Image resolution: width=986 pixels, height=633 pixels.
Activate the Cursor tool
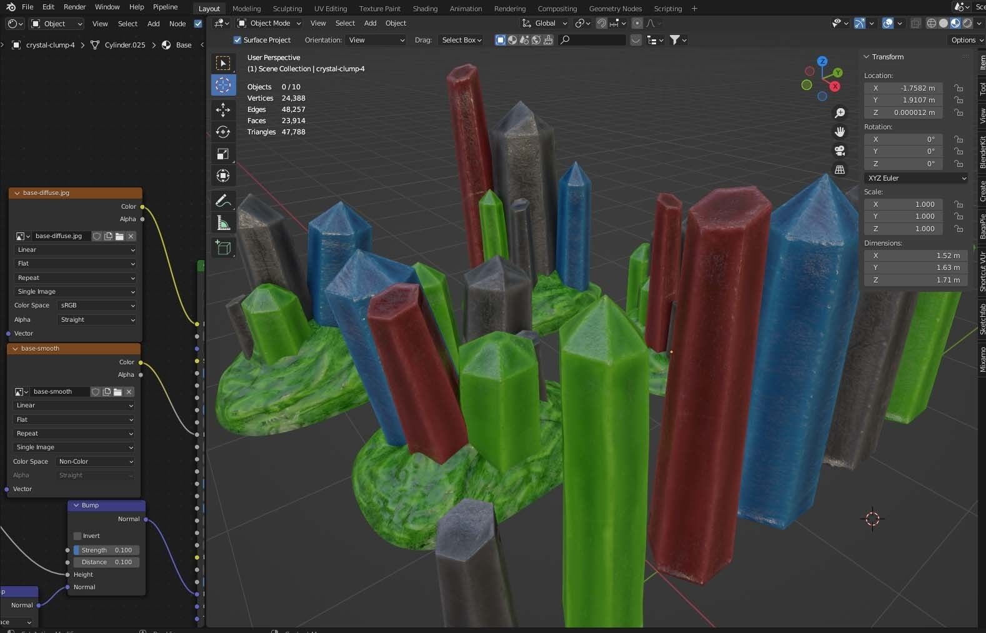223,85
